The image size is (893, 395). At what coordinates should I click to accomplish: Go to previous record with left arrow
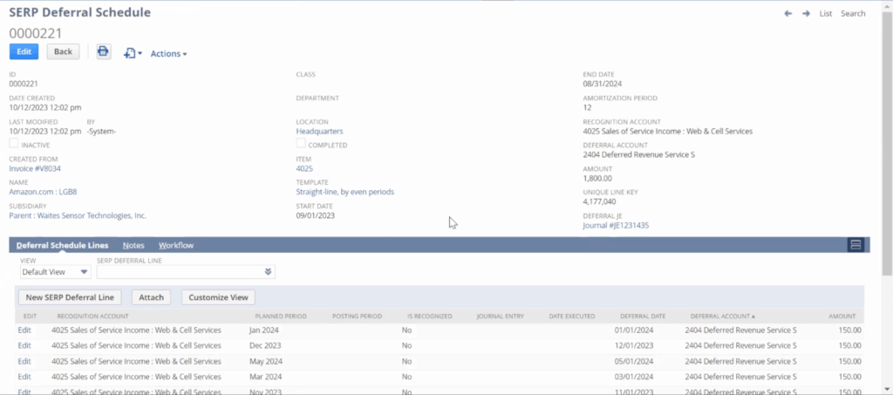[788, 14]
